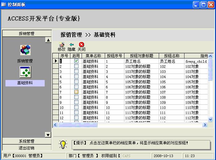
Task: Click the 序号 input cell showing 1
Action: click(65, 61)
